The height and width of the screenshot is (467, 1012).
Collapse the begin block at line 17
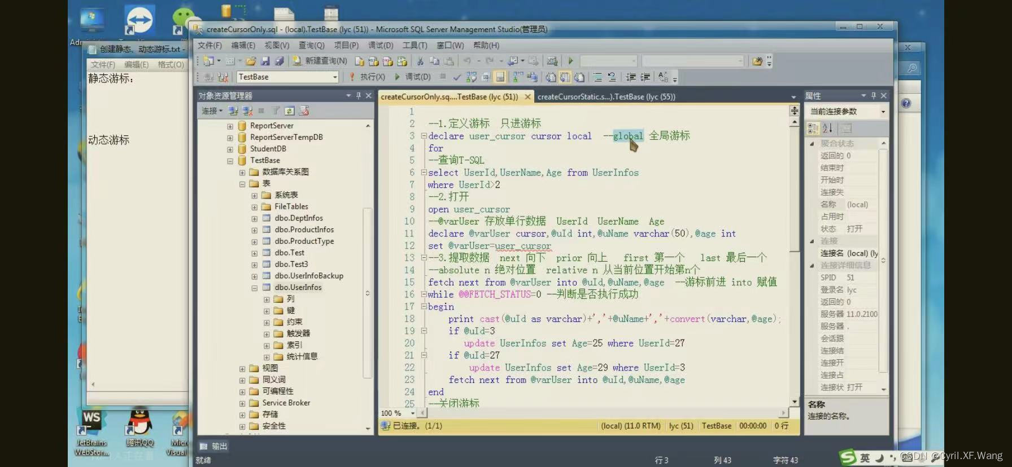pyautogui.click(x=424, y=306)
